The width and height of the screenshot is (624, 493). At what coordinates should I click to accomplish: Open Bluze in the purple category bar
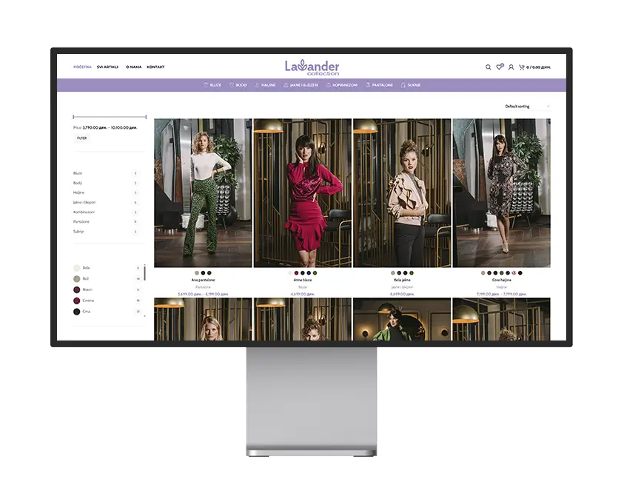[212, 84]
